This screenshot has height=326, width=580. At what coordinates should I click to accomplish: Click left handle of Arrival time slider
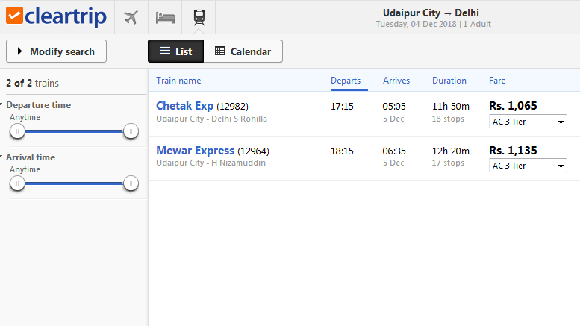[17, 184]
